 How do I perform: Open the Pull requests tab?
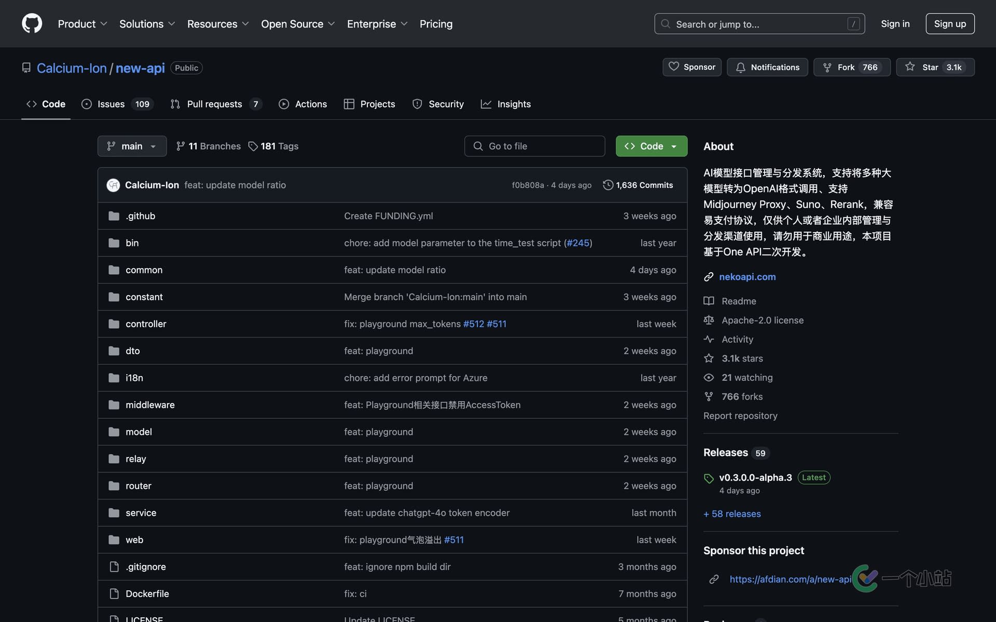(x=216, y=104)
